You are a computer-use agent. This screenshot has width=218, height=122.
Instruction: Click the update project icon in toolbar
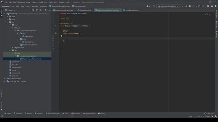[x=199, y=6]
